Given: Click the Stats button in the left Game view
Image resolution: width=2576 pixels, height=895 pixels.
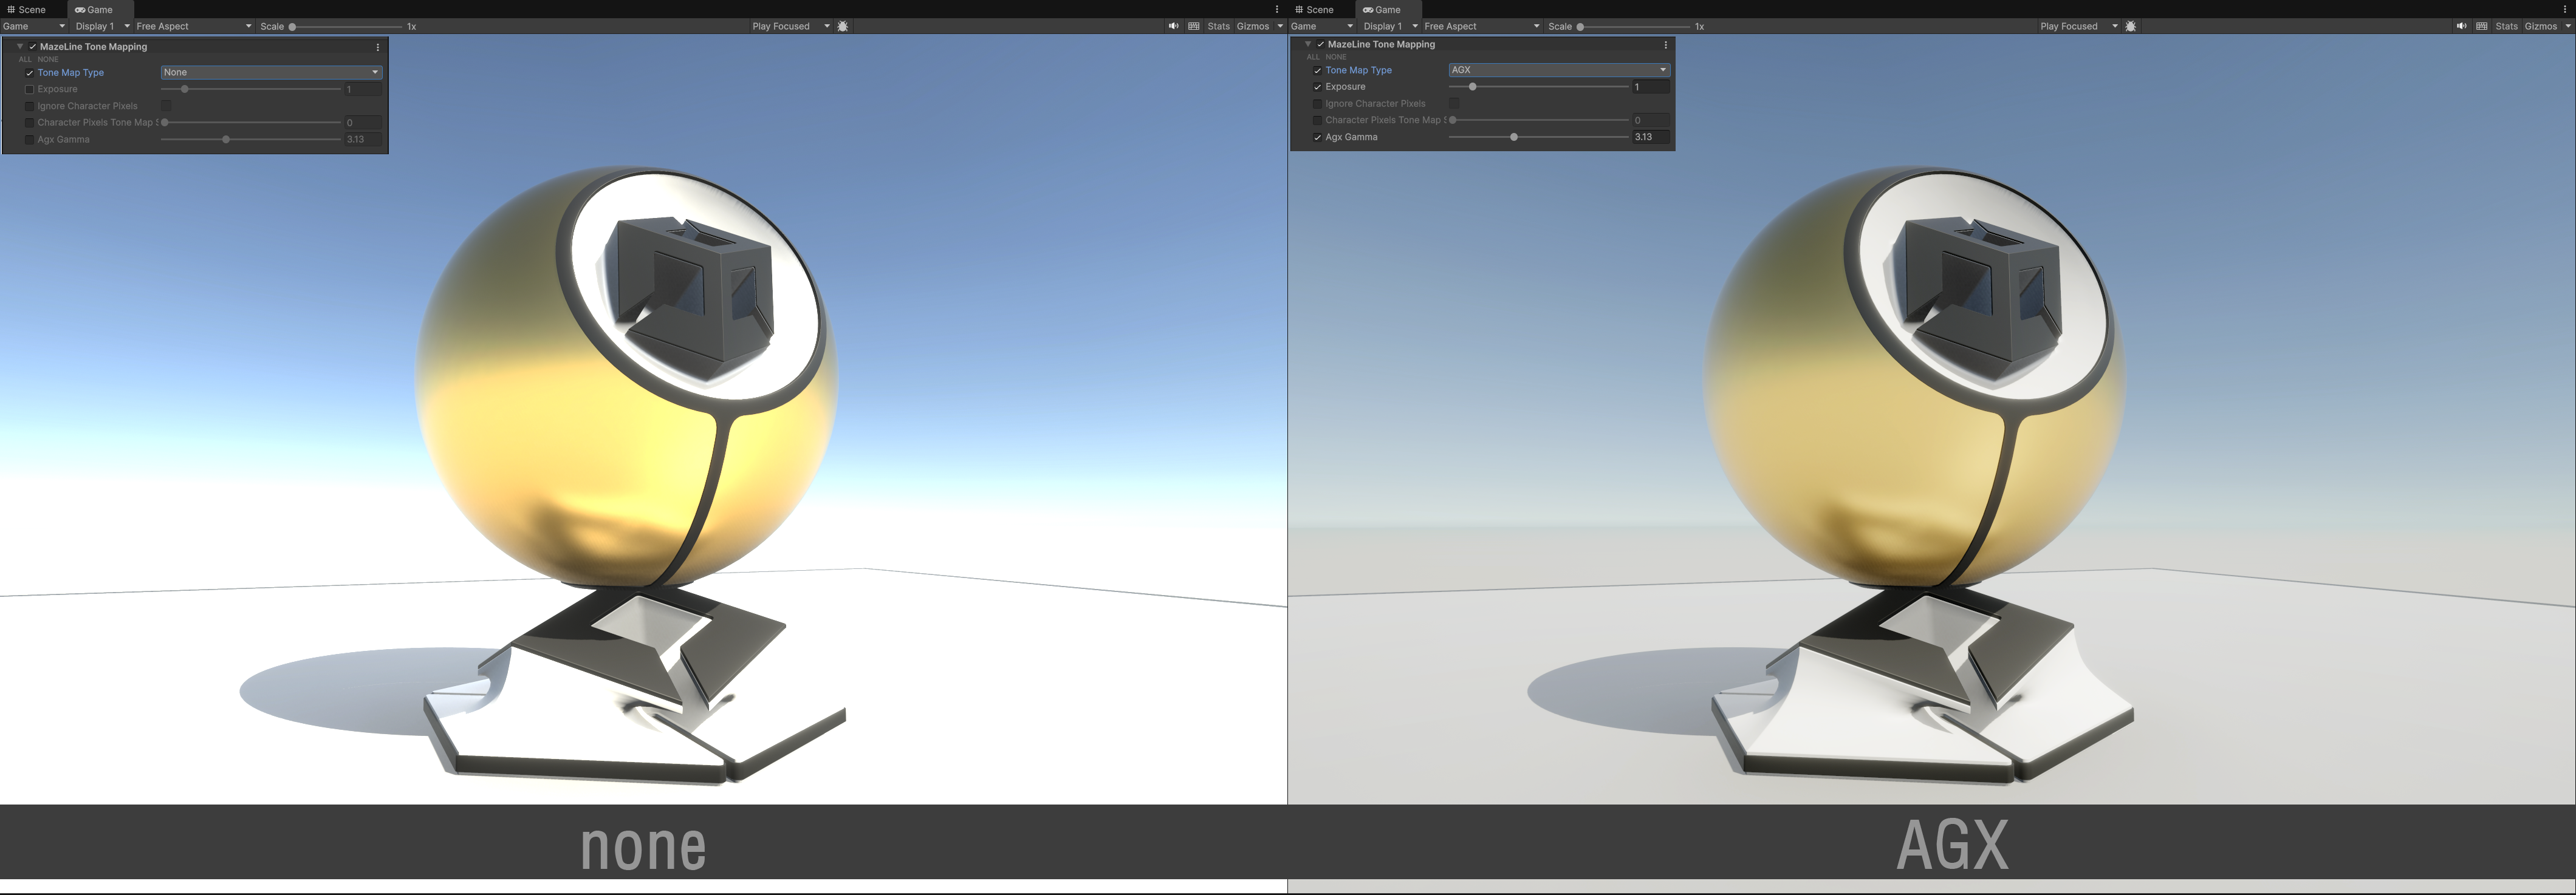Looking at the screenshot, I should pyautogui.click(x=1218, y=26).
